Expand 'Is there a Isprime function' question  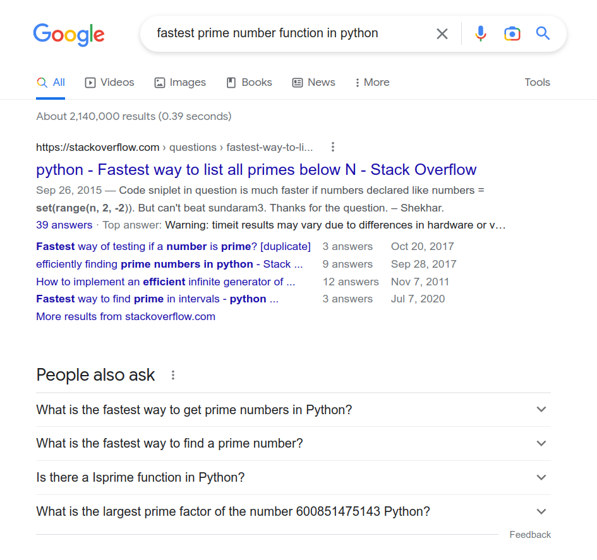293,477
